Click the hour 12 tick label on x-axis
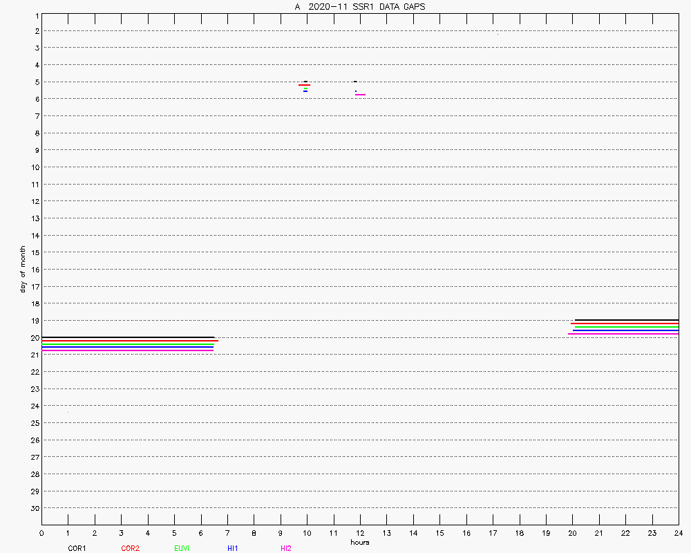The image size is (691, 553). coord(360,534)
